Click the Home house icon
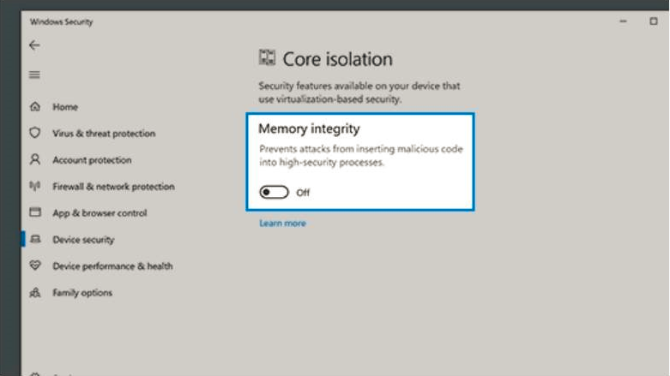 click(35, 107)
